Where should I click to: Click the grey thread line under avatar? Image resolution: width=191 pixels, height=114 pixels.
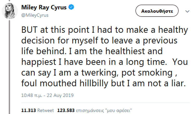coord(10,65)
